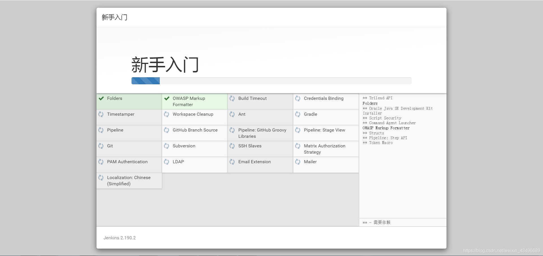This screenshot has height=256, width=543.
Task: Select the Folders plugin label
Action: pyautogui.click(x=115, y=98)
